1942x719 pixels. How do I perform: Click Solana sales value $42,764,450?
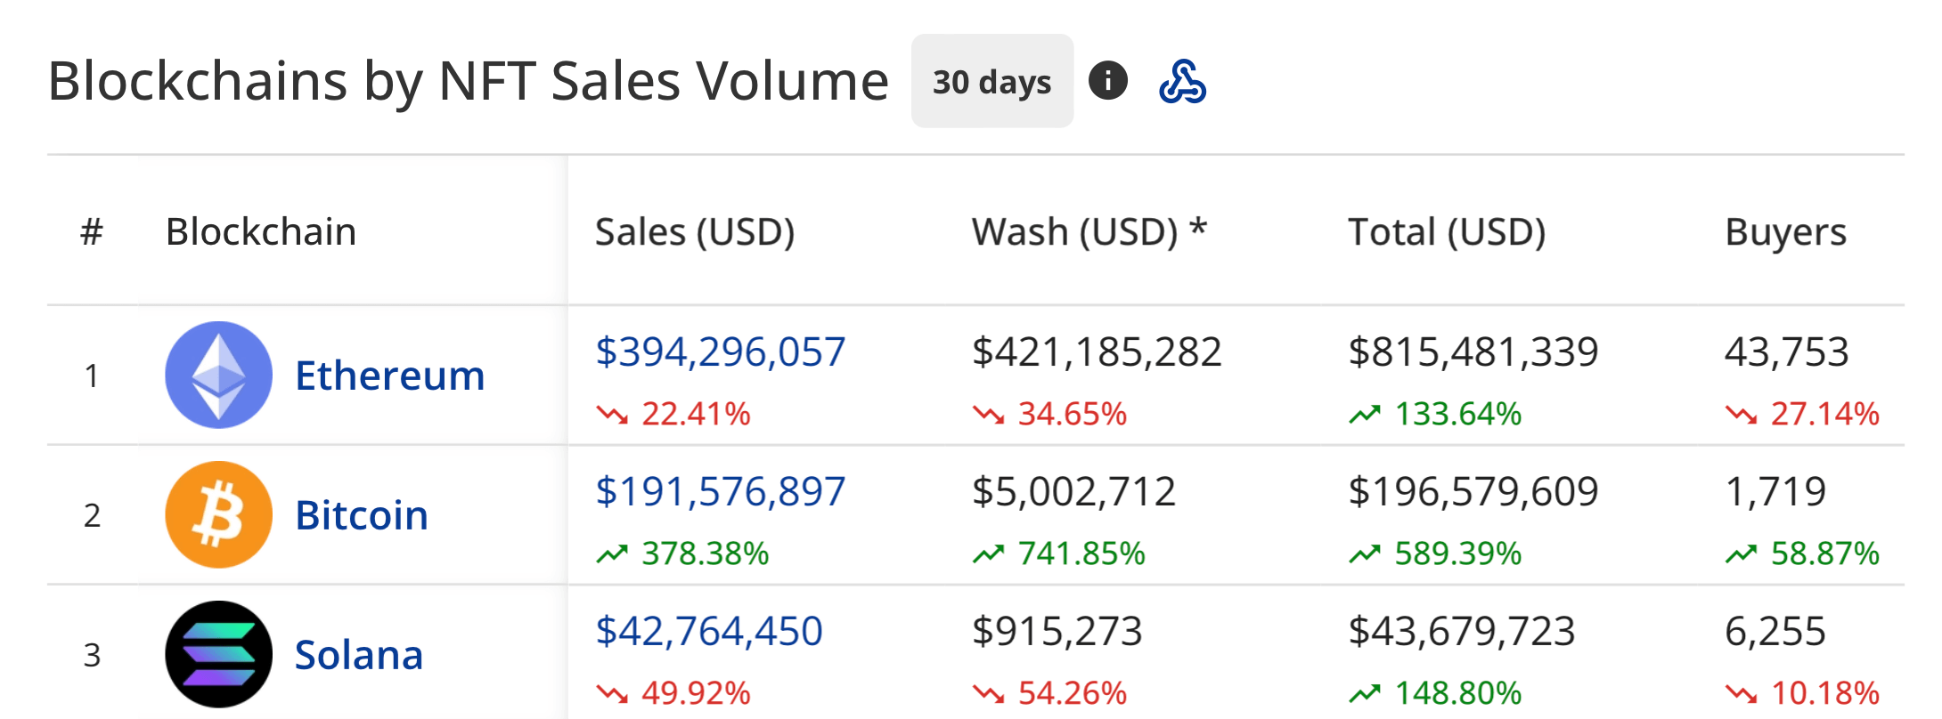(x=708, y=631)
